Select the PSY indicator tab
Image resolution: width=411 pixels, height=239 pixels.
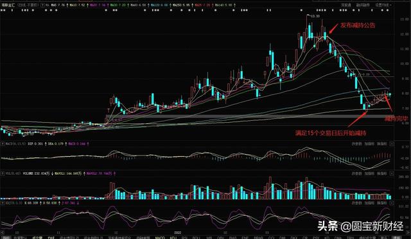point(316,238)
